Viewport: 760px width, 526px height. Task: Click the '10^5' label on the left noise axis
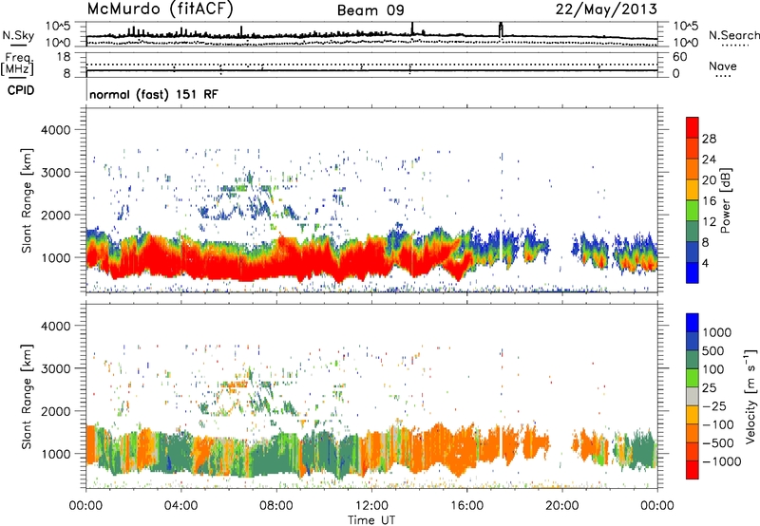click(59, 26)
